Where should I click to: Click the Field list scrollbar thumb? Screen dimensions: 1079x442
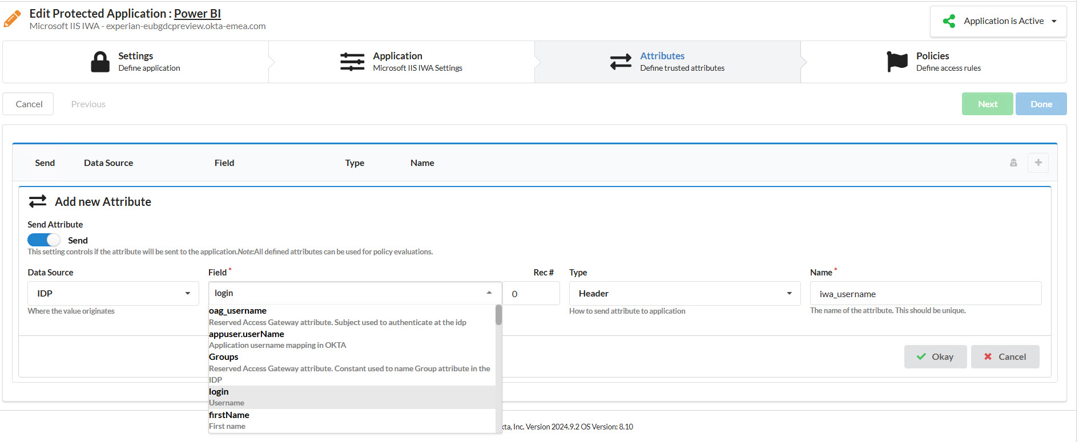click(x=498, y=315)
